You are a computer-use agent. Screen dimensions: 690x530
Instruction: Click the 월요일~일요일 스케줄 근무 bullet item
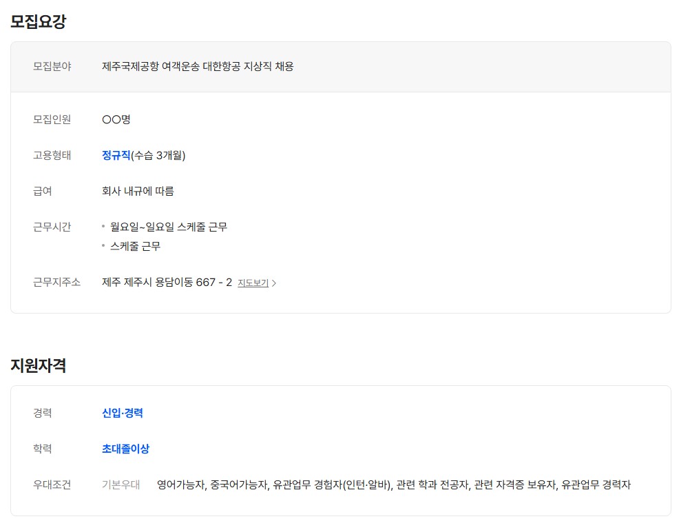click(x=168, y=227)
